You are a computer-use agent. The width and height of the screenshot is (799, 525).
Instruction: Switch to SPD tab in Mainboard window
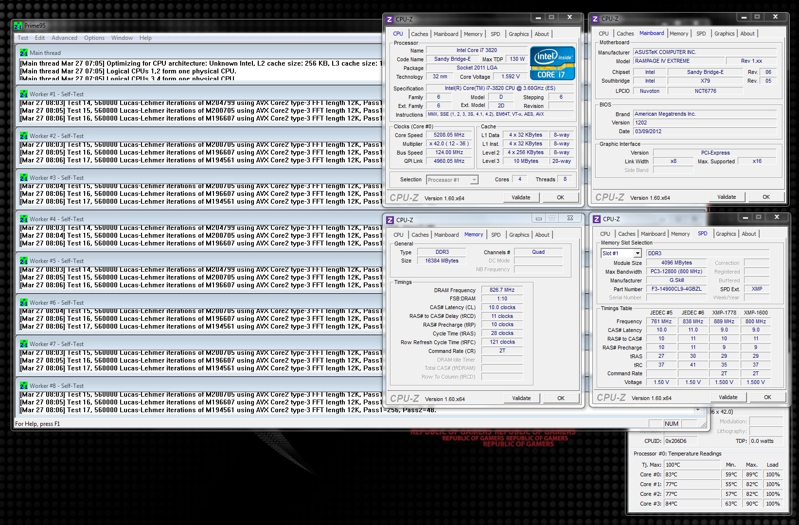click(701, 34)
